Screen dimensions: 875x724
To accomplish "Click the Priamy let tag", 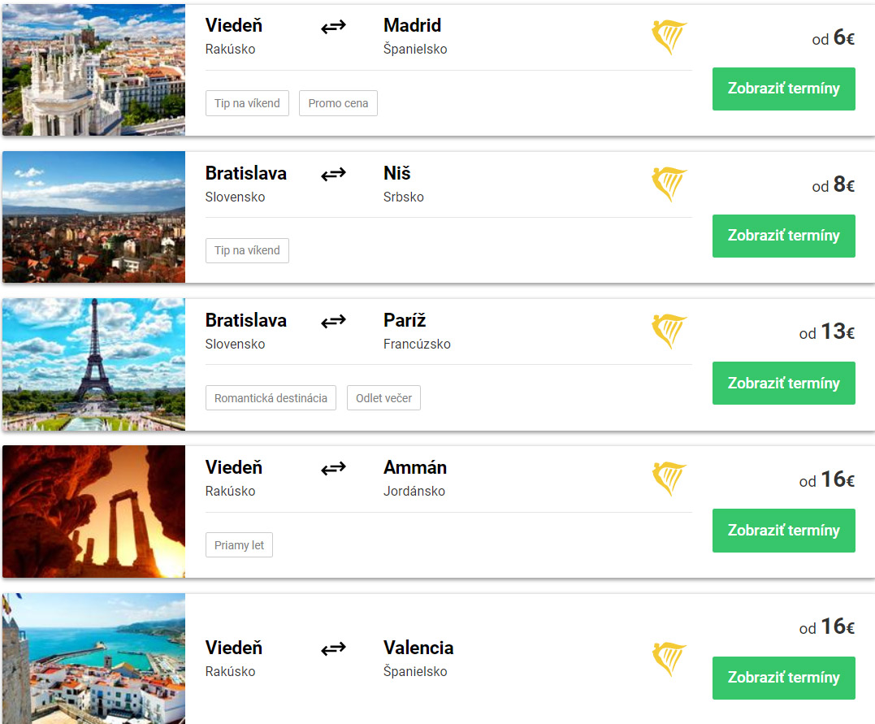I will pyautogui.click(x=239, y=545).
